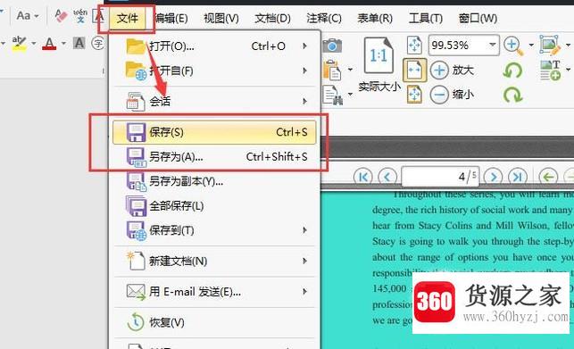
Task: Open the 文档(D) menu
Action: tap(272, 18)
